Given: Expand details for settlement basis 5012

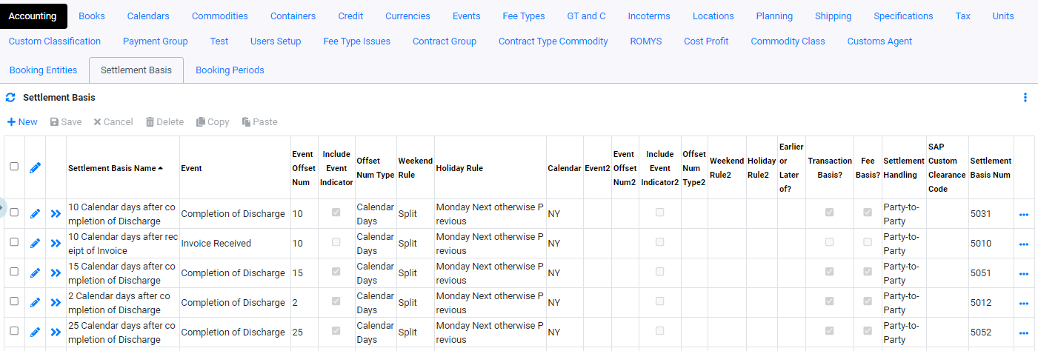Looking at the screenshot, I should [x=56, y=302].
